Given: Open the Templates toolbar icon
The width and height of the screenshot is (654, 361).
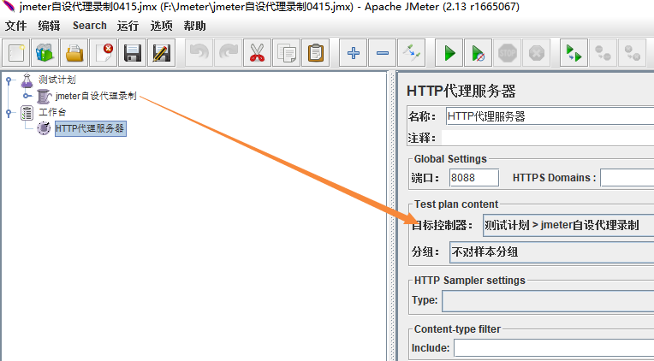Looking at the screenshot, I should click(x=45, y=53).
